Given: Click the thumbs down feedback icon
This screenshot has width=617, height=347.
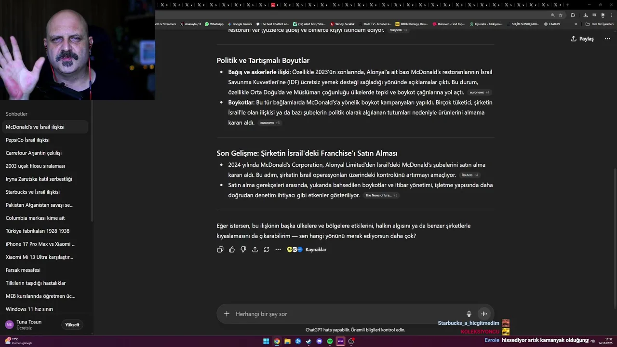Looking at the screenshot, I should [x=243, y=250].
